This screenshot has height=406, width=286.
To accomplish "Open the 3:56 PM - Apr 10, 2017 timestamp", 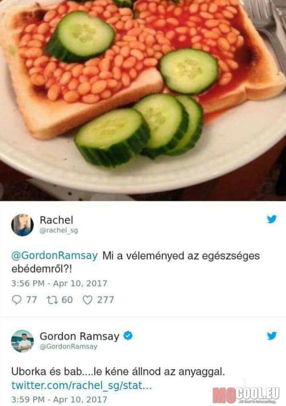I will pos(59,283).
